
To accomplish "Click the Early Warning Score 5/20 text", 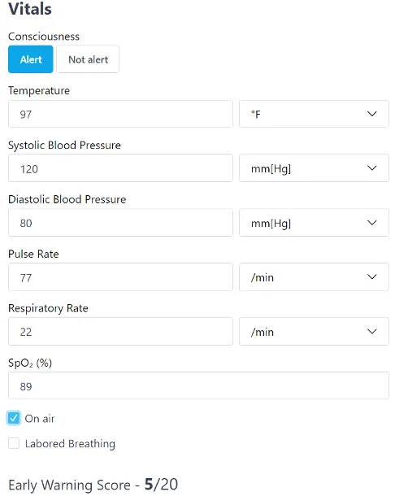I will (x=93, y=485).
